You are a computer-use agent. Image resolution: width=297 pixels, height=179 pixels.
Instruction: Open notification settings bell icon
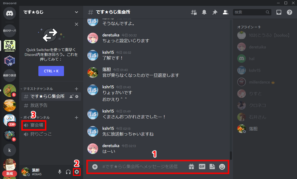pyautogui.click(x=204, y=12)
